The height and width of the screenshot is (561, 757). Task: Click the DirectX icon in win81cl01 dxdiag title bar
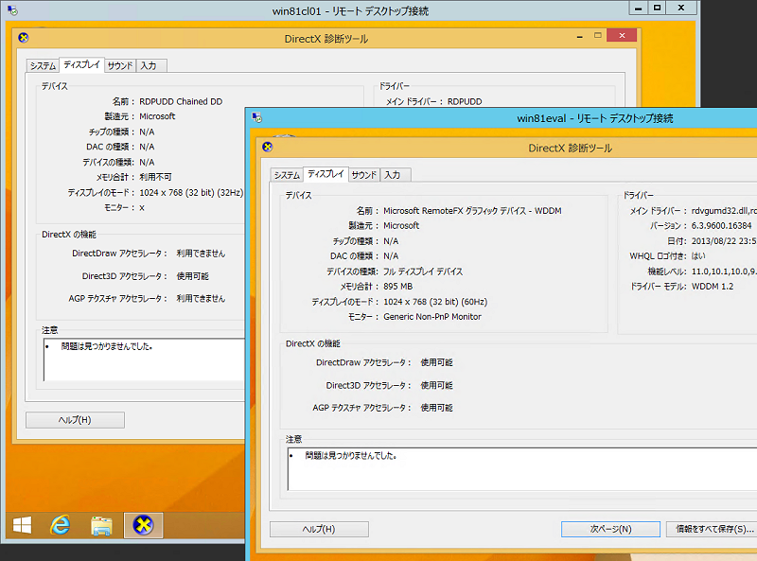pos(23,38)
